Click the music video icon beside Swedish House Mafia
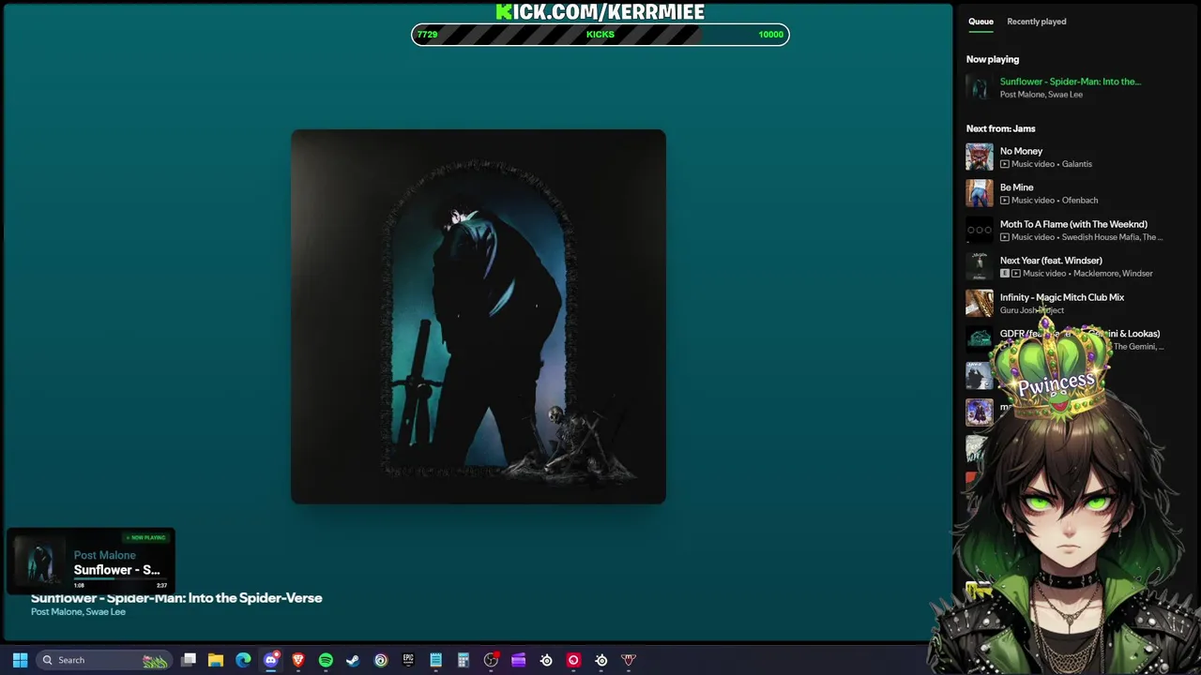Screen dimensions: 1201x675 [x=1005, y=237]
